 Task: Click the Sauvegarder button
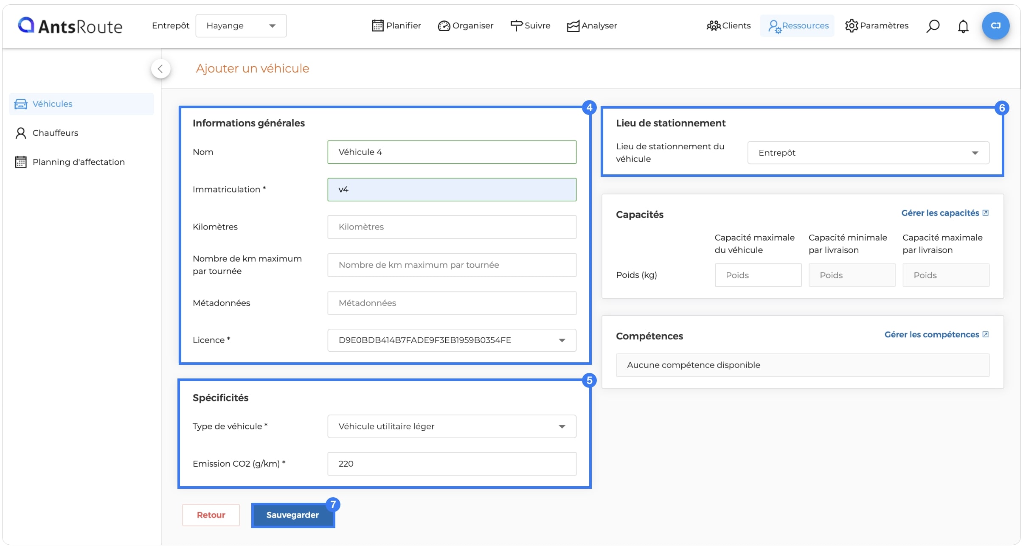(x=292, y=515)
